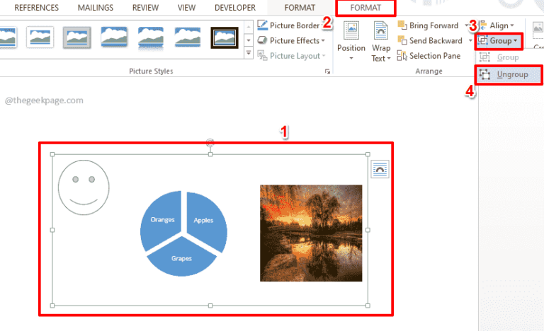Viewport: 544px width, 331px height.
Task: Open the Align dropdown
Action: pyautogui.click(x=497, y=25)
